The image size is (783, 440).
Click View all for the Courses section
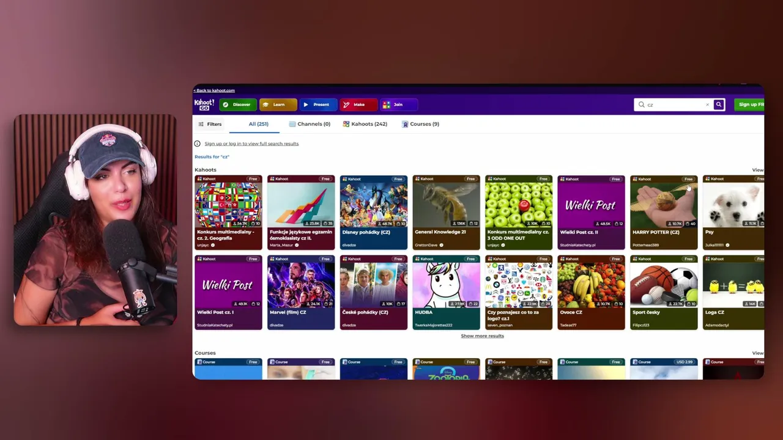click(x=757, y=353)
